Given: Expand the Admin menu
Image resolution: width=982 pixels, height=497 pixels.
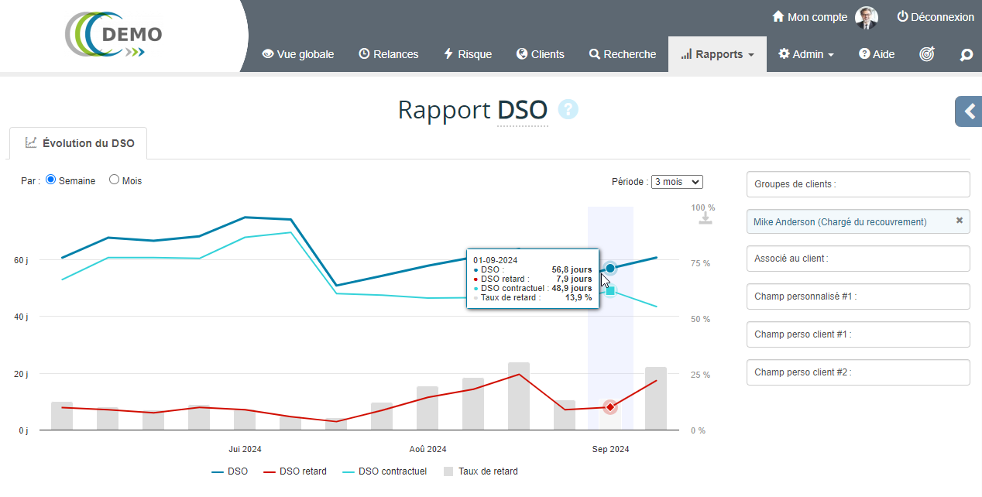Looking at the screenshot, I should pyautogui.click(x=806, y=54).
